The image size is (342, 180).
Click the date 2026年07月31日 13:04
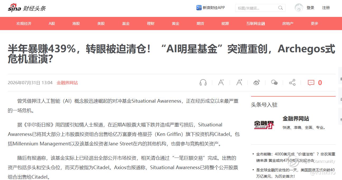30,83
